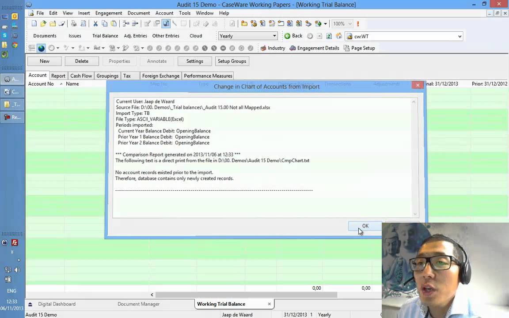509x318 pixels.
Task: Toggle the highlighted blue toolbar button
Action: (166, 24)
